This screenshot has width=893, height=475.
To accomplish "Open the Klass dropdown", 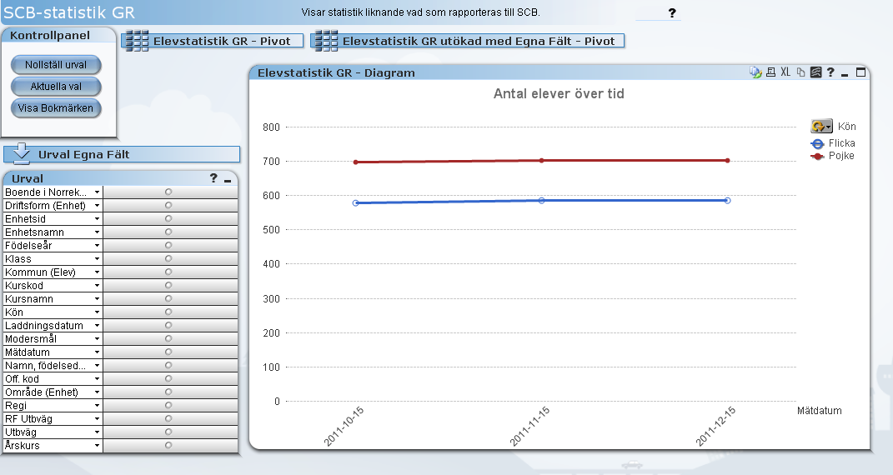I will point(97,259).
